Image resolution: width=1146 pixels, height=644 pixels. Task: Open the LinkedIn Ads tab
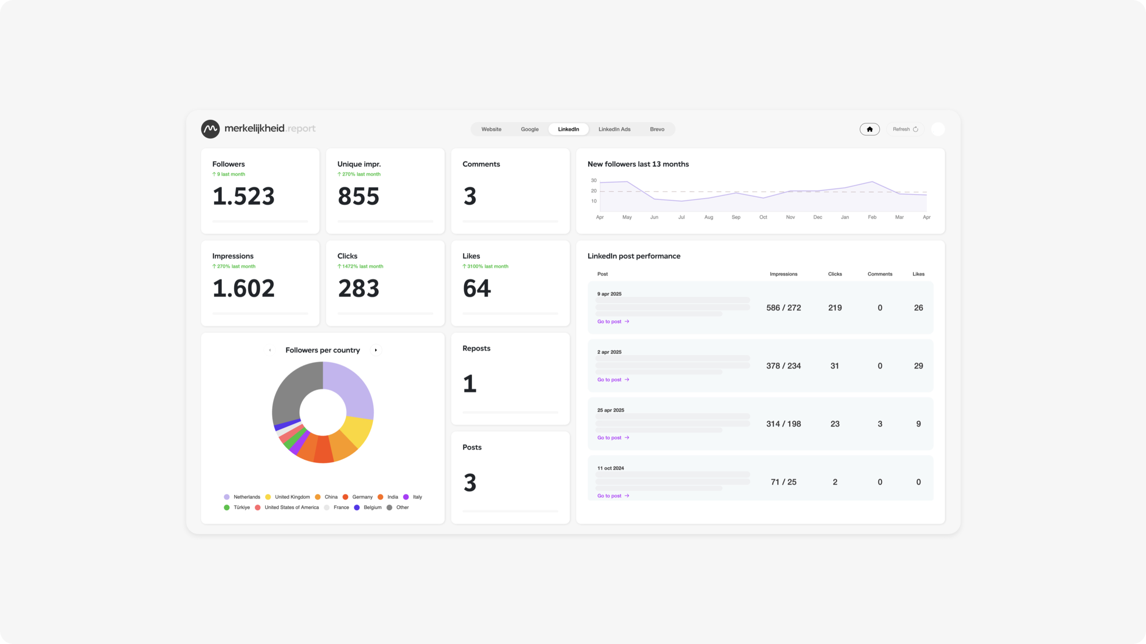[614, 129]
